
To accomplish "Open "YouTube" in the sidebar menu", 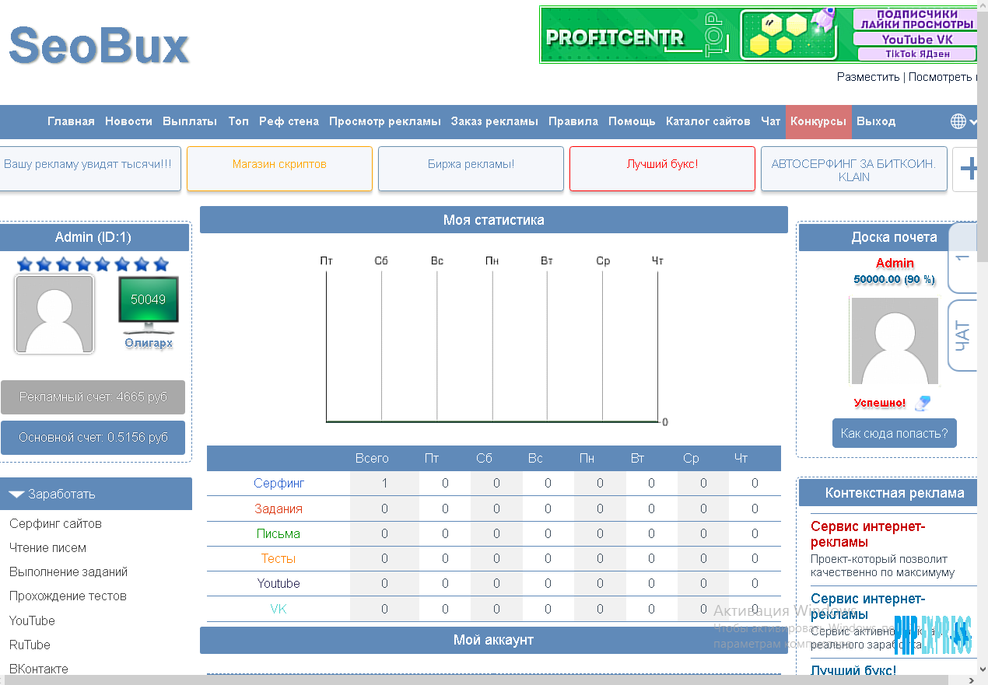I will pyautogui.click(x=32, y=620).
